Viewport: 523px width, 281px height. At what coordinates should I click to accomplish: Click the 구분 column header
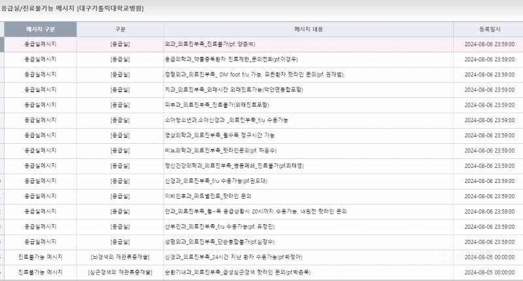click(x=120, y=29)
